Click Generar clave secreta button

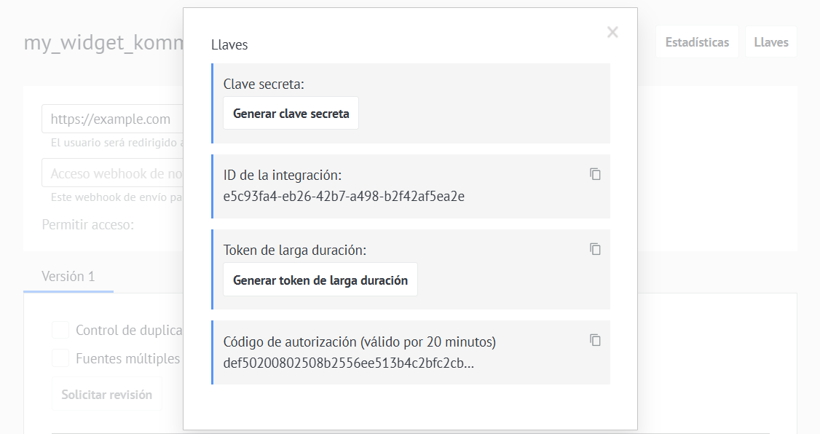pyautogui.click(x=291, y=113)
